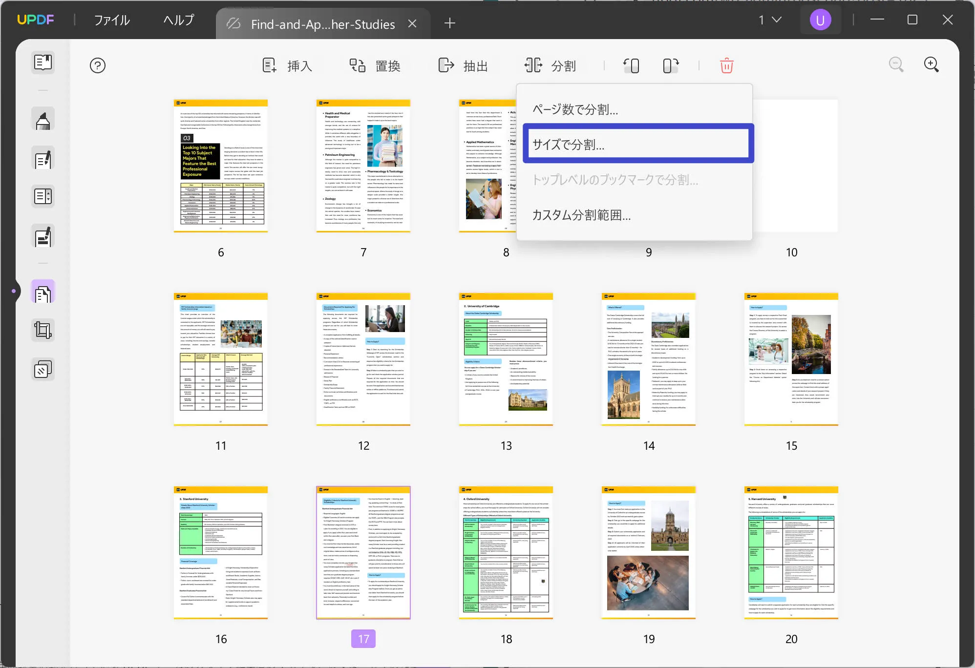Click the 抽出 extract pages button
975x668 pixels.
pyautogui.click(x=463, y=65)
